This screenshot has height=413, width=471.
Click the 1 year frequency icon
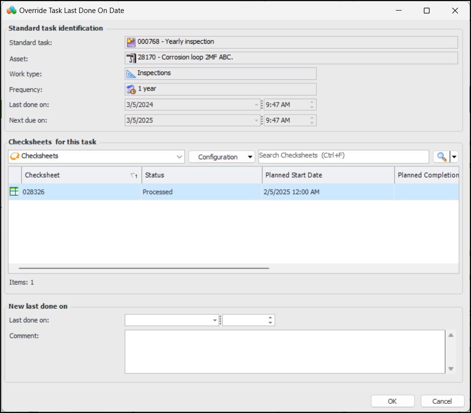(131, 90)
